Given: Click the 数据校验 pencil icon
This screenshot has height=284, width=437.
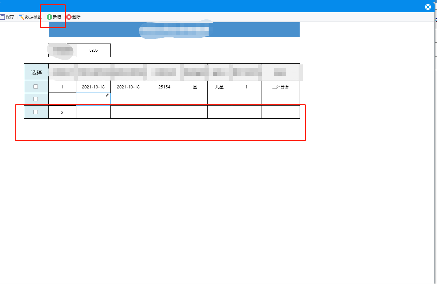Looking at the screenshot, I should 22,17.
